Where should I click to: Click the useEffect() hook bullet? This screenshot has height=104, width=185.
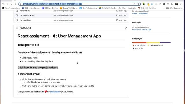coord(29,58)
